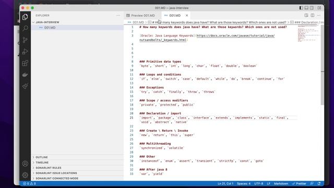Toggle secondary side bar layout icon
334x188 pixels.
coord(312,8)
